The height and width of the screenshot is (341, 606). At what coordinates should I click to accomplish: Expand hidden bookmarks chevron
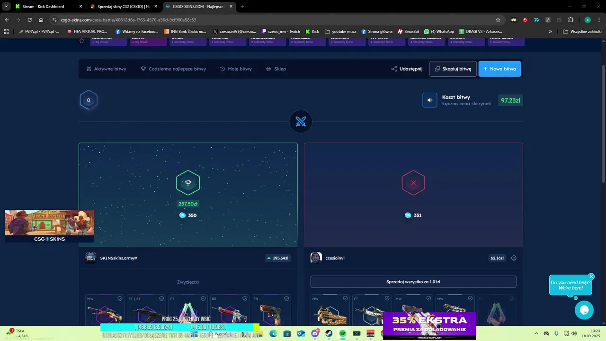pyautogui.click(x=550, y=32)
